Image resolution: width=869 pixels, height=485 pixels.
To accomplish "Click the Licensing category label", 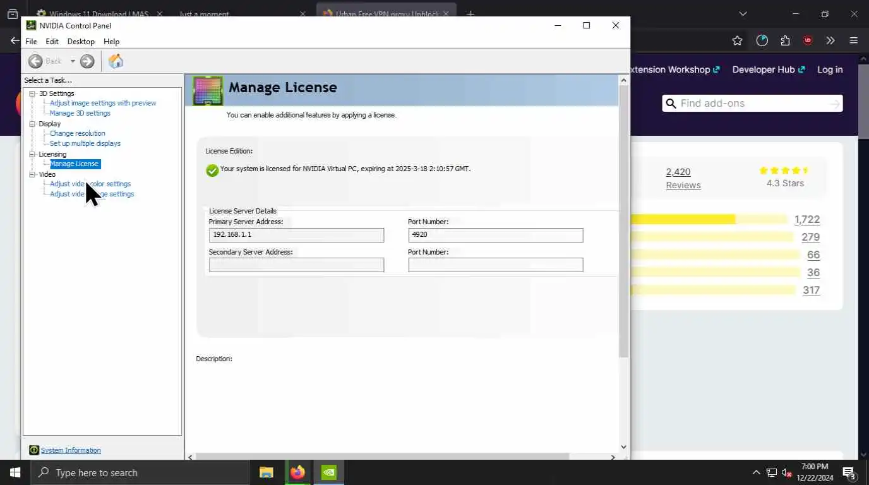I will (x=52, y=154).
